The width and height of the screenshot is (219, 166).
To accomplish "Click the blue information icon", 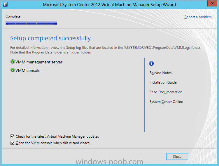I will point(151,63).
